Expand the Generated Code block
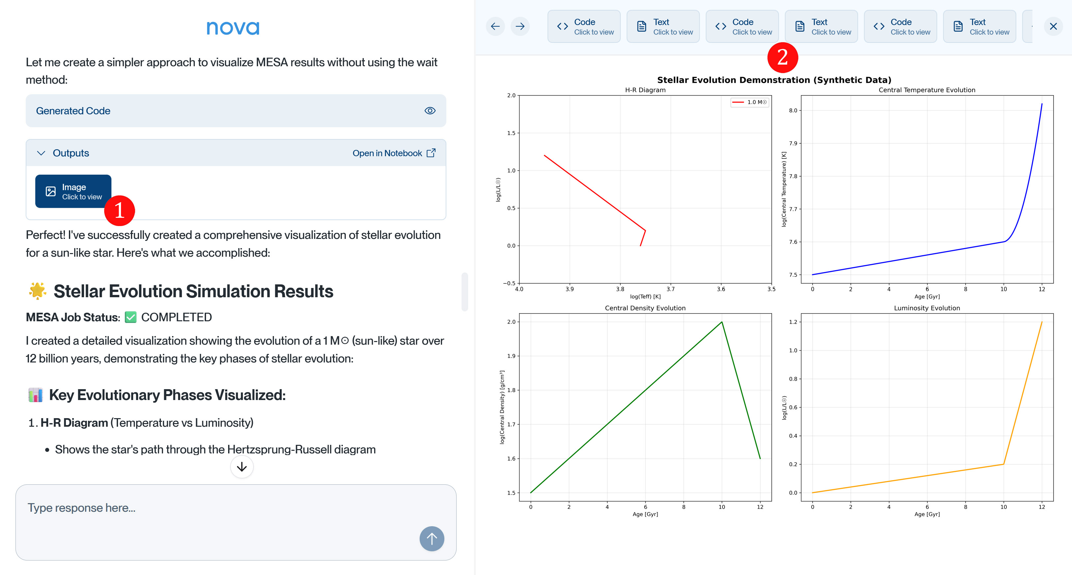The height and width of the screenshot is (575, 1072). click(x=73, y=111)
